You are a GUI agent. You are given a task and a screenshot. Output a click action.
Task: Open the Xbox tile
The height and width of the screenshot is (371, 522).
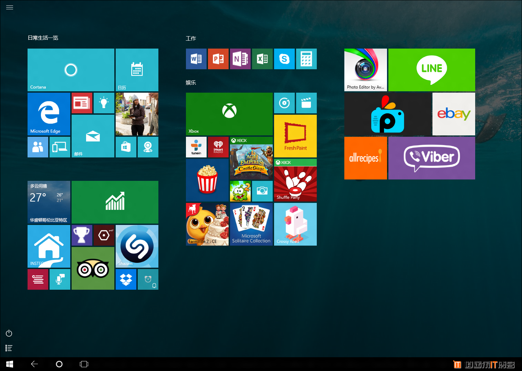click(229, 114)
